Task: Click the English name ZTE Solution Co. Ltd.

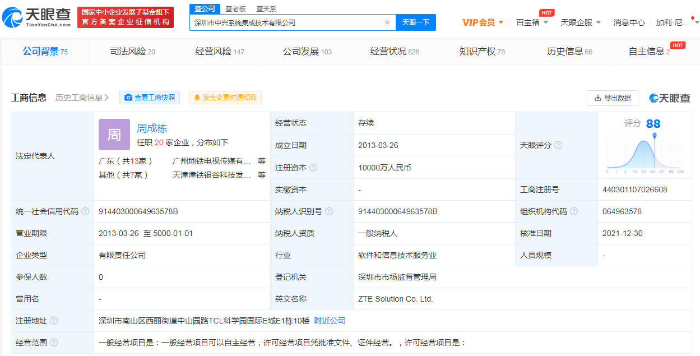Action: coord(396,299)
